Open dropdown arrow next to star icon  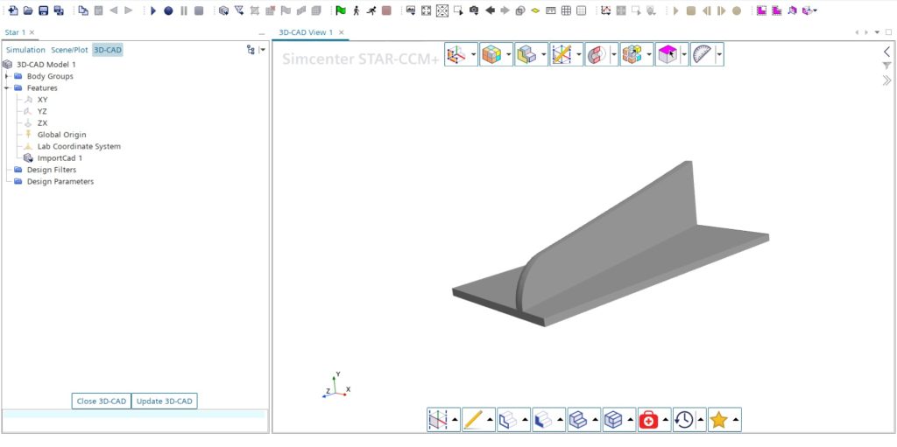736,420
